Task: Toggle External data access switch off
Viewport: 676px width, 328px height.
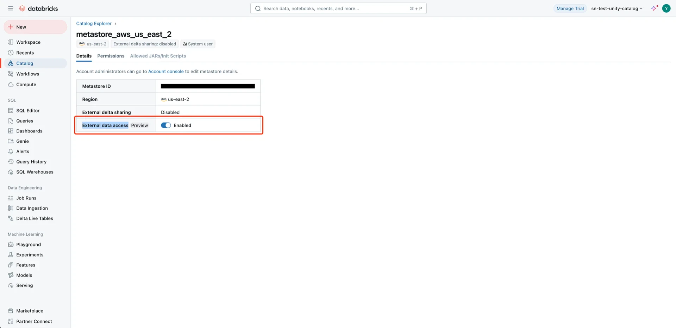Action: 166,125
